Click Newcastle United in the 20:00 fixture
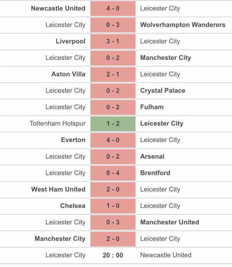232x267 pixels. tap(166, 255)
